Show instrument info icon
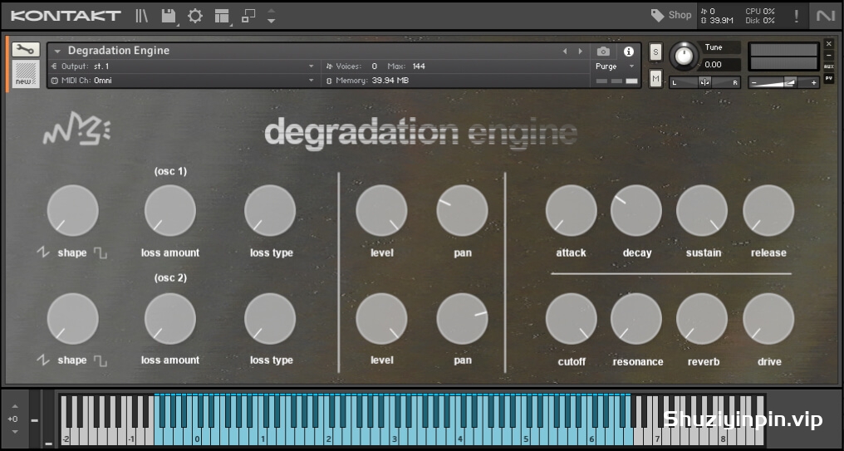This screenshot has width=844, height=451. point(628,51)
